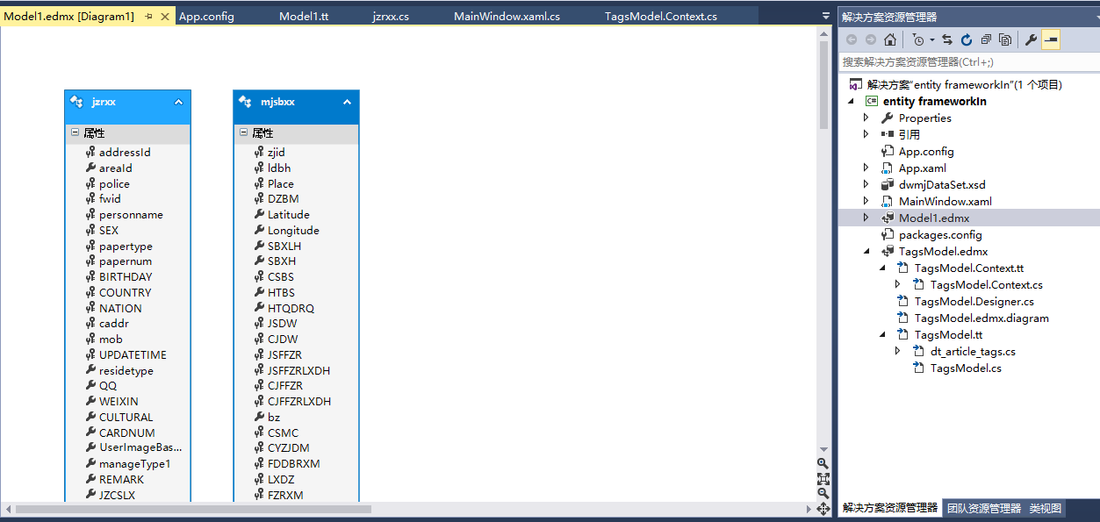Expand the Properties node in the solution tree

point(866,118)
